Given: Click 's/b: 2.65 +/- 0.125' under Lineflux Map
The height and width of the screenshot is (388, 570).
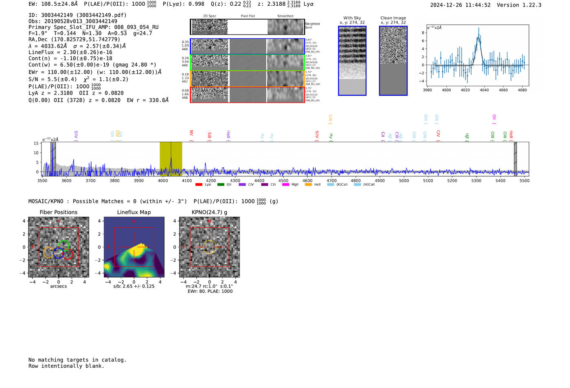Looking at the screenshot, I should point(134,286).
